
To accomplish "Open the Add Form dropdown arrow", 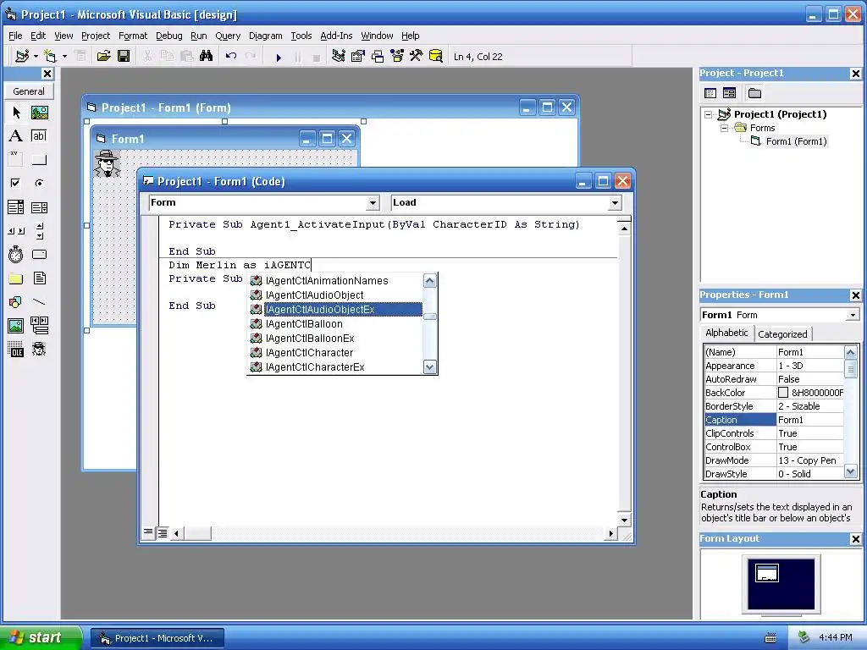I will [64, 57].
